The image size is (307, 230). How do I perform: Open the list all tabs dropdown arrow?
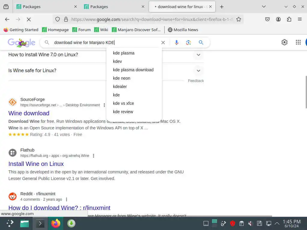click(264, 7)
